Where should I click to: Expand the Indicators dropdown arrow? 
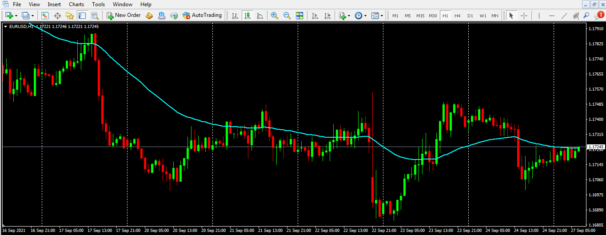[x=349, y=16]
